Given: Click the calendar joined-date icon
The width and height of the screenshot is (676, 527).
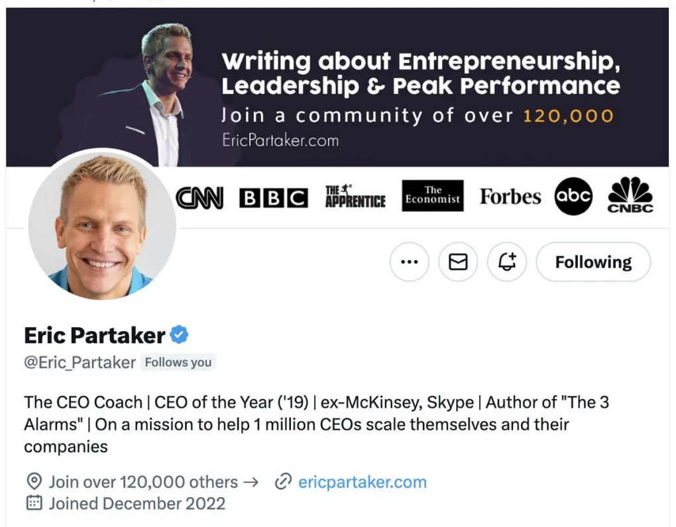Looking at the screenshot, I should (x=34, y=503).
